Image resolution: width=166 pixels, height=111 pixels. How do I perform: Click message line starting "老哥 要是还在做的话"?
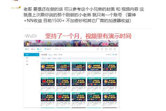84,9
